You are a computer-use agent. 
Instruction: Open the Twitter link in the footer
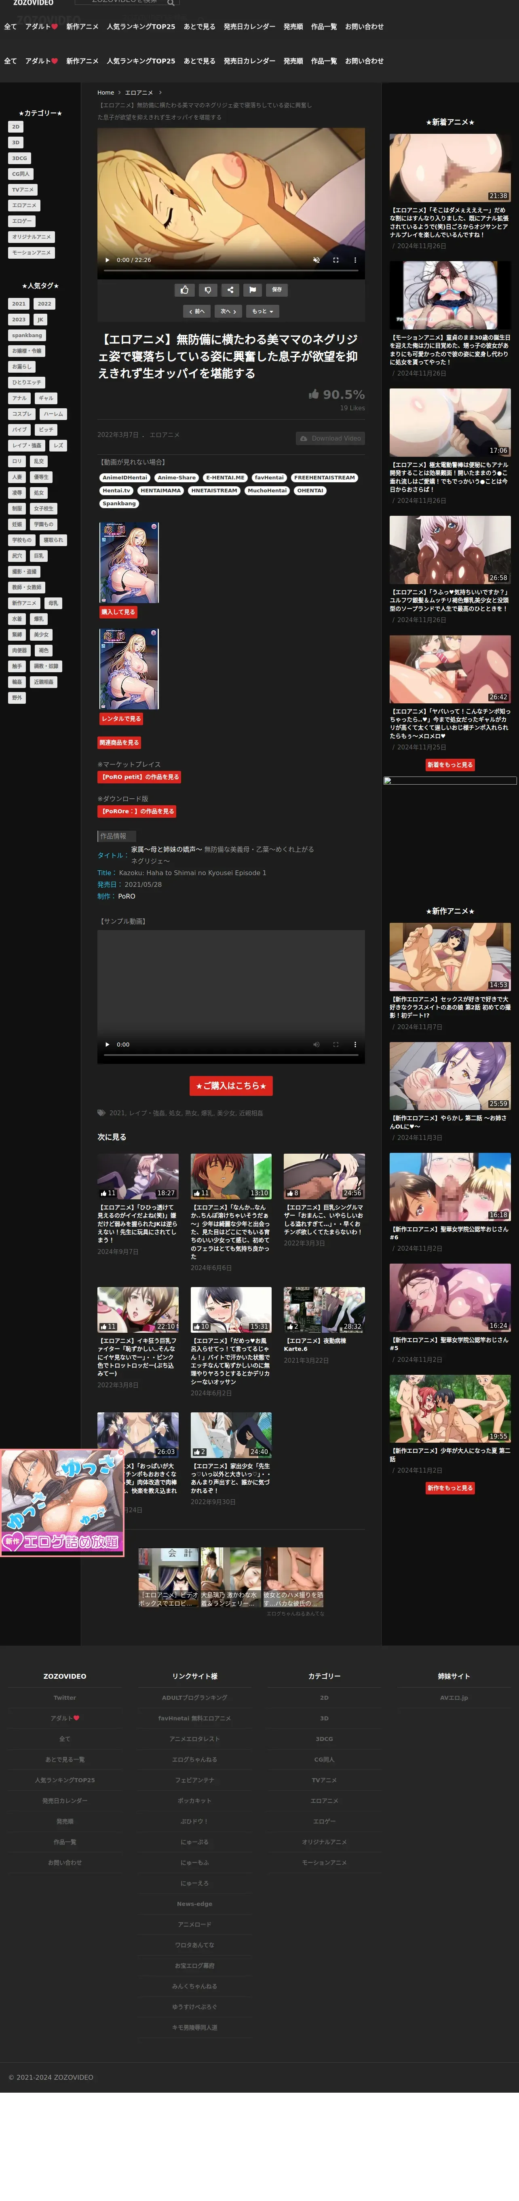[65, 1698]
